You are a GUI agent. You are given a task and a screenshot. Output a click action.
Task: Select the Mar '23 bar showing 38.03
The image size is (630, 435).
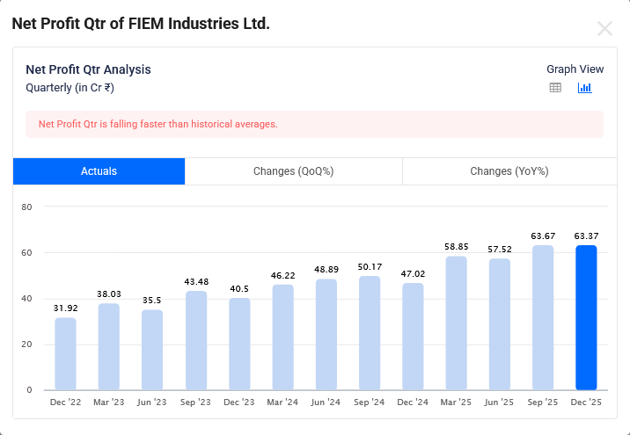pos(109,347)
